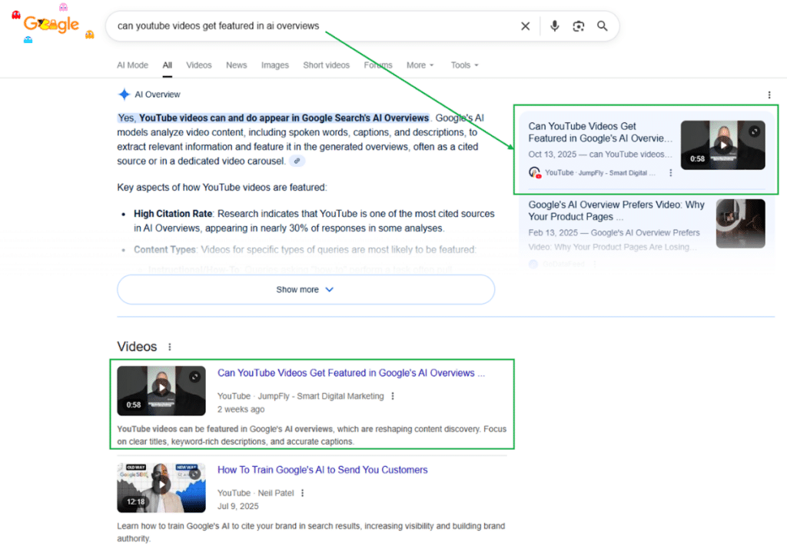787x546 pixels.
Task: Open three-dot menu beside Videos heading
Action: [170, 347]
